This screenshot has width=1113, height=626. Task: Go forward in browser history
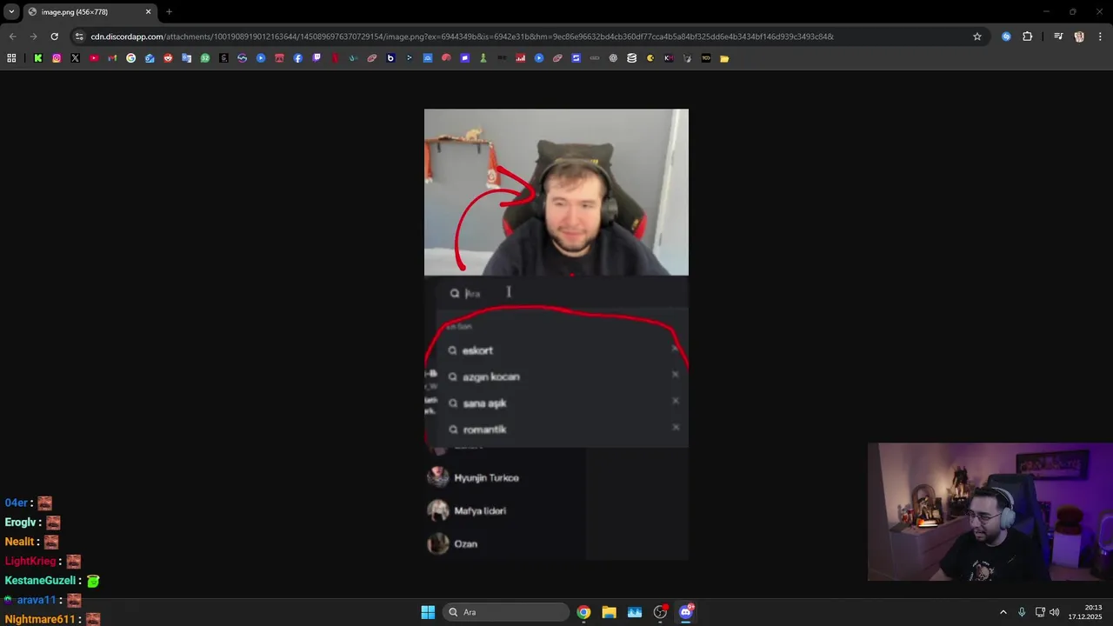[x=33, y=37]
